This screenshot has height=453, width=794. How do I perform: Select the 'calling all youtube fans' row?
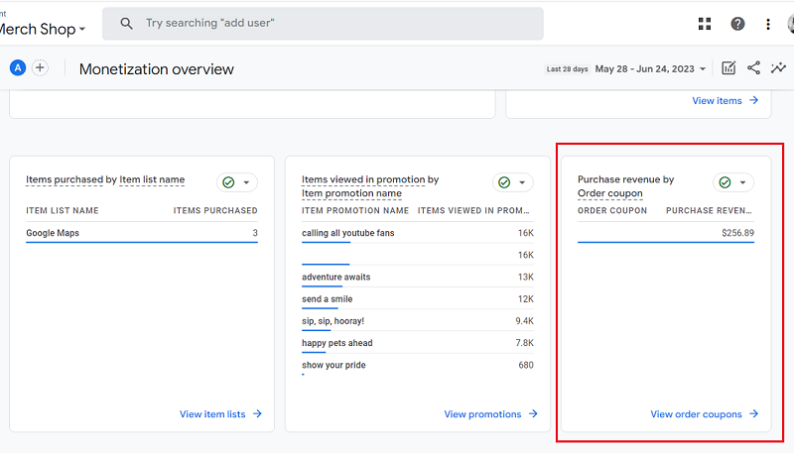tap(417, 233)
